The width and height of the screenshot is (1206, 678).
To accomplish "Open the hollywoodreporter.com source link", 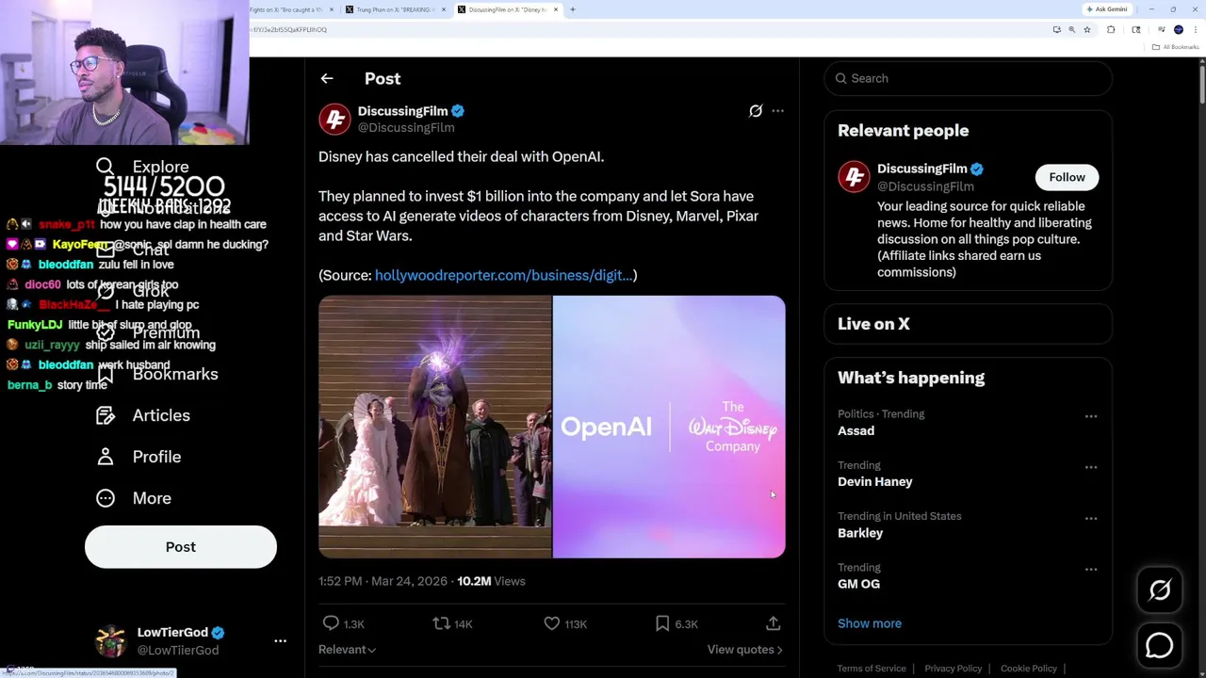I will pos(503,275).
